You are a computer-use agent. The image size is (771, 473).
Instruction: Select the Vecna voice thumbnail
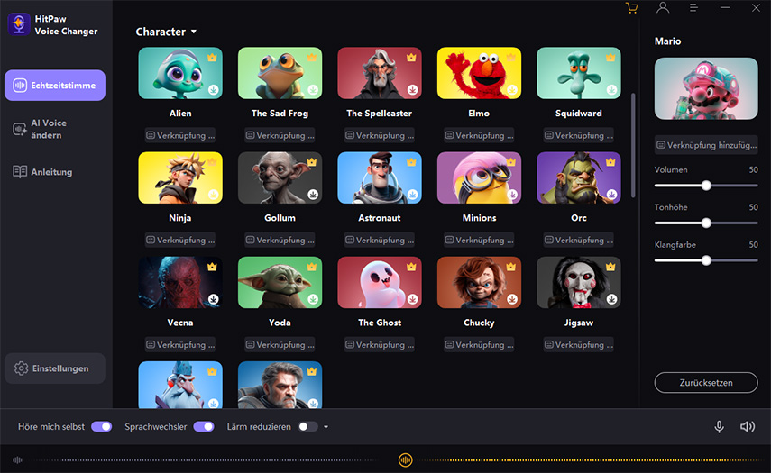[180, 282]
